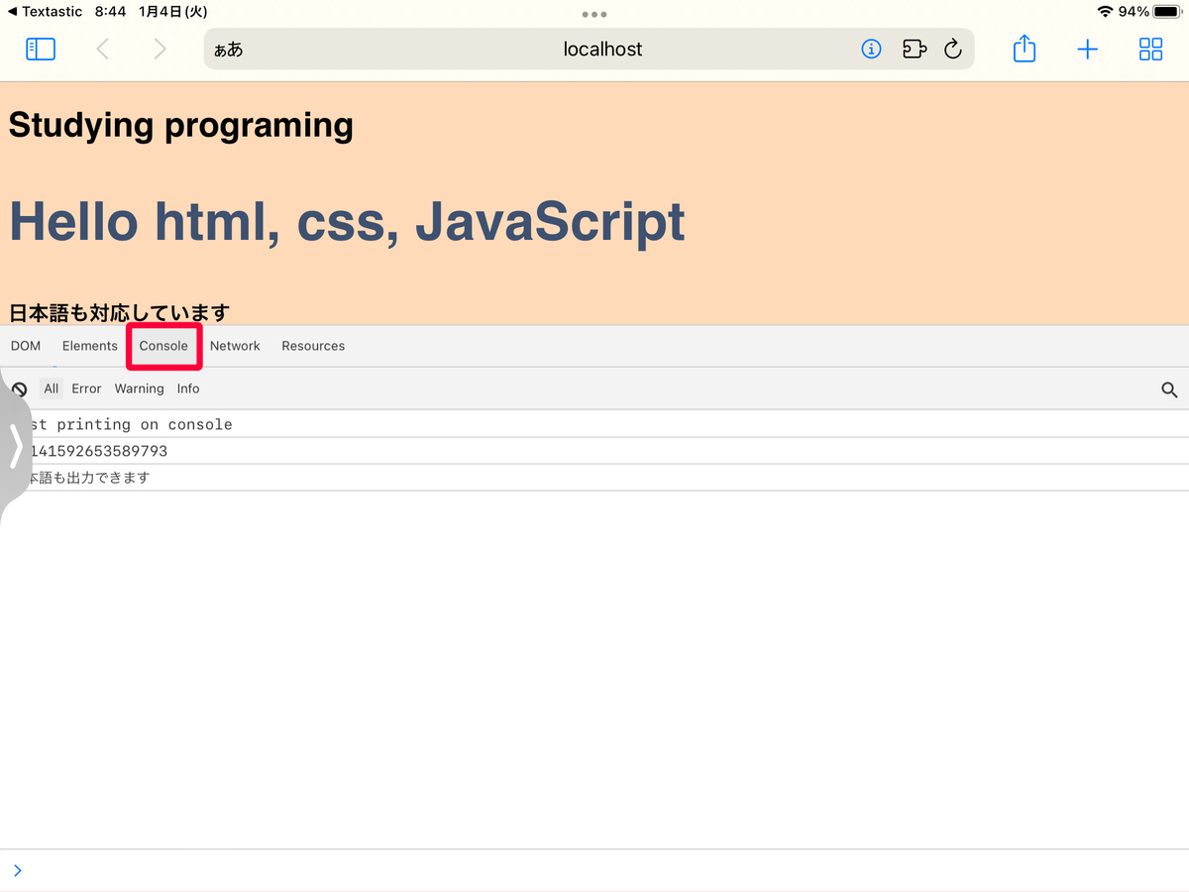Switch to the Elements tab

click(90, 346)
